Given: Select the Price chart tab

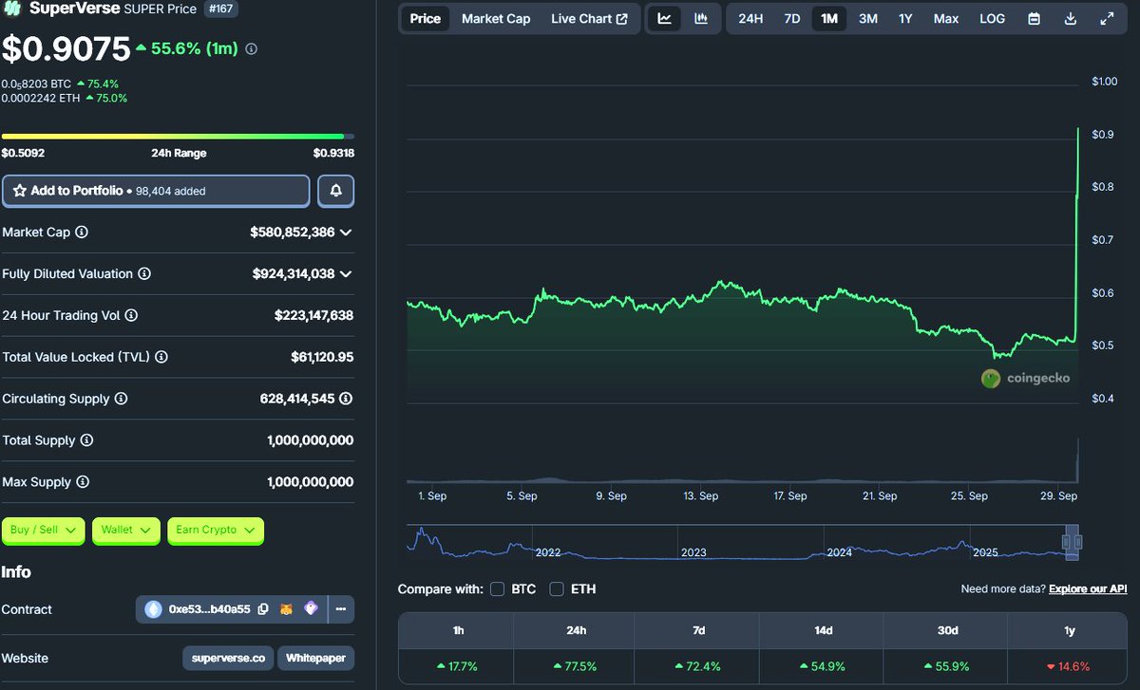Looking at the screenshot, I should 425,19.
